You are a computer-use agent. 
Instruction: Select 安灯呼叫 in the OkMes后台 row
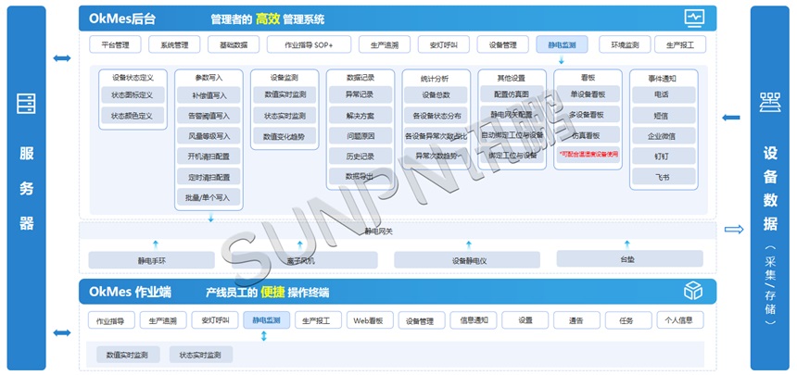point(444,44)
